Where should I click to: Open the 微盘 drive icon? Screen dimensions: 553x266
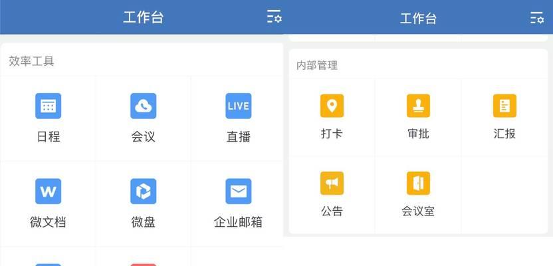(x=143, y=192)
